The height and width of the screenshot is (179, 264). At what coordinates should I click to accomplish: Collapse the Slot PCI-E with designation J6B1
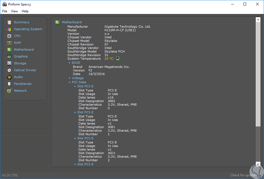pos(75,112)
